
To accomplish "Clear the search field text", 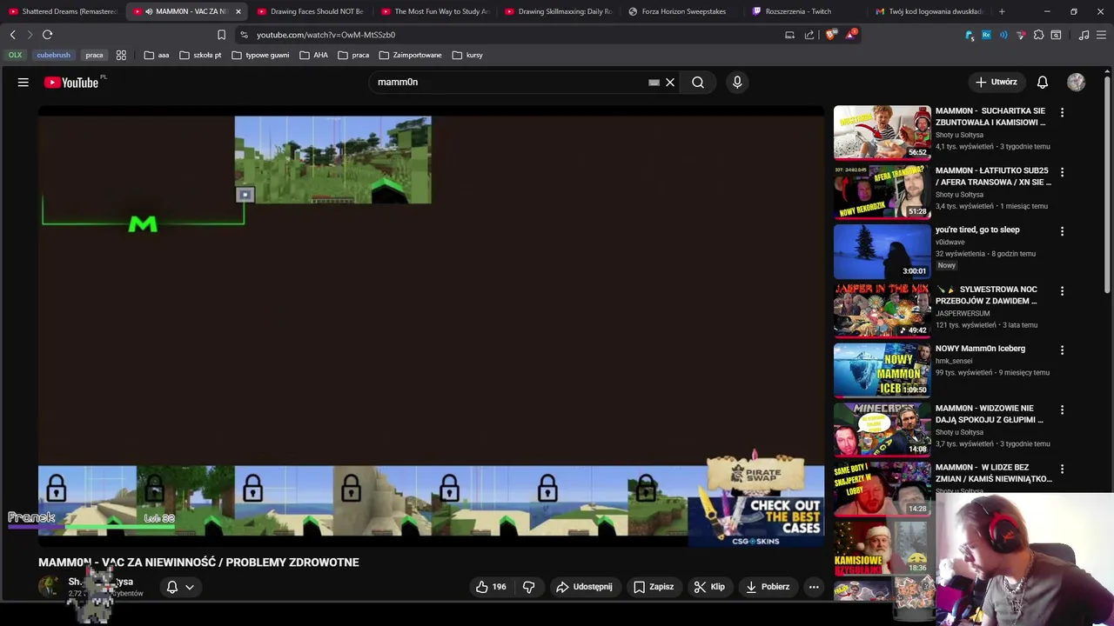I will (x=670, y=82).
